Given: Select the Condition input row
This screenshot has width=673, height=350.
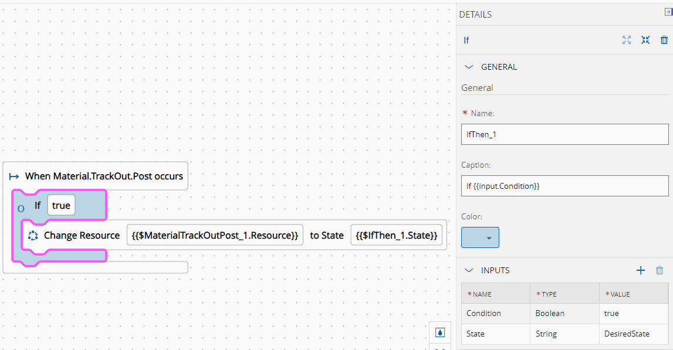Looking at the screenshot, I should point(495,313).
